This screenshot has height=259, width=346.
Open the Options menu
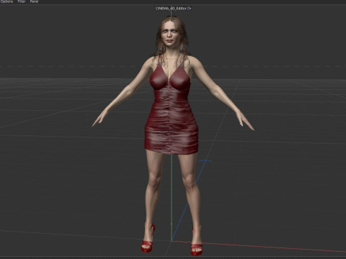click(6, 1)
